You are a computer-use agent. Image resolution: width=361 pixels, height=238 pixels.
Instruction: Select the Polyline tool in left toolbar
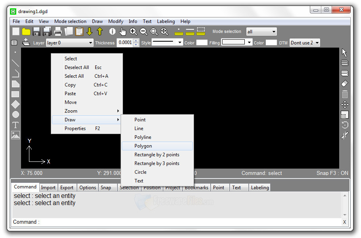[x=15, y=73]
